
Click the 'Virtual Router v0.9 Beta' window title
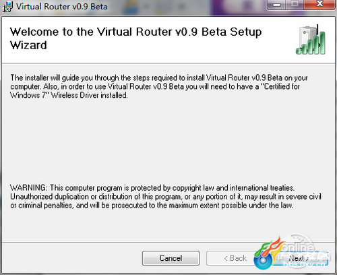62,7
